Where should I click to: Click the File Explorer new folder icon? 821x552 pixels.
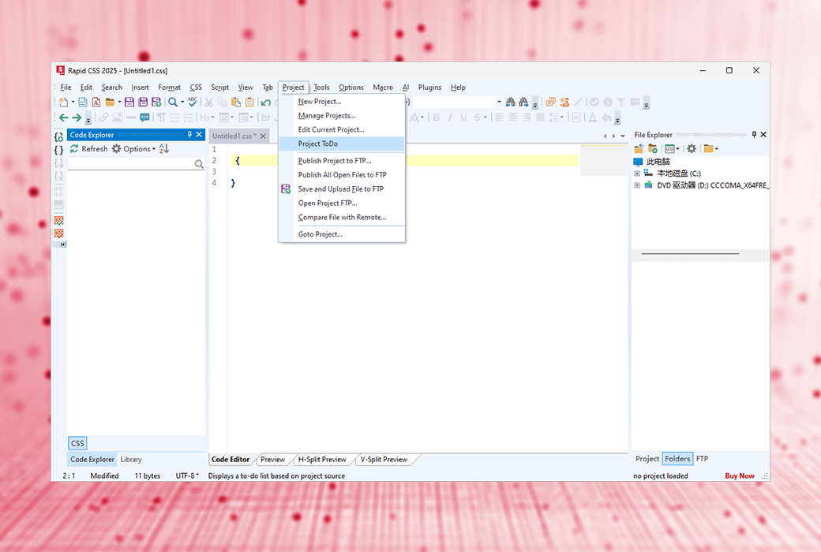(652, 148)
